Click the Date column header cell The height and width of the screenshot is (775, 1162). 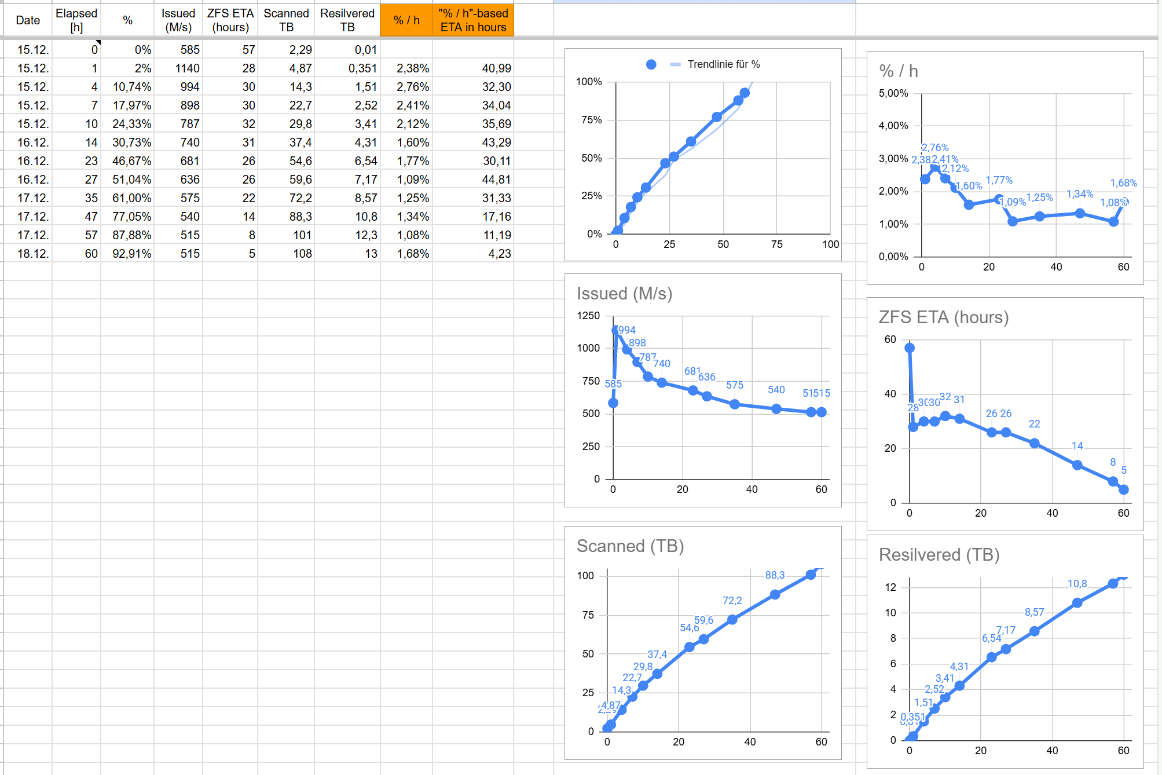28,20
